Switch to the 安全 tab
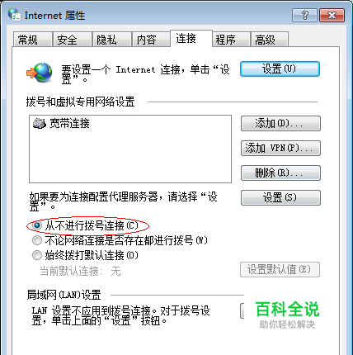353x355 pixels. point(73,40)
